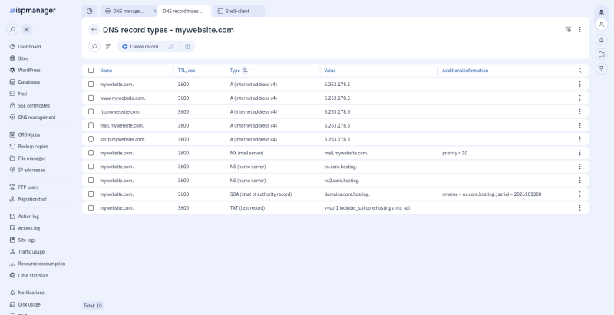614x315 pixels.
Task: Open Dashboard in the sidebar
Action: (25, 47)
